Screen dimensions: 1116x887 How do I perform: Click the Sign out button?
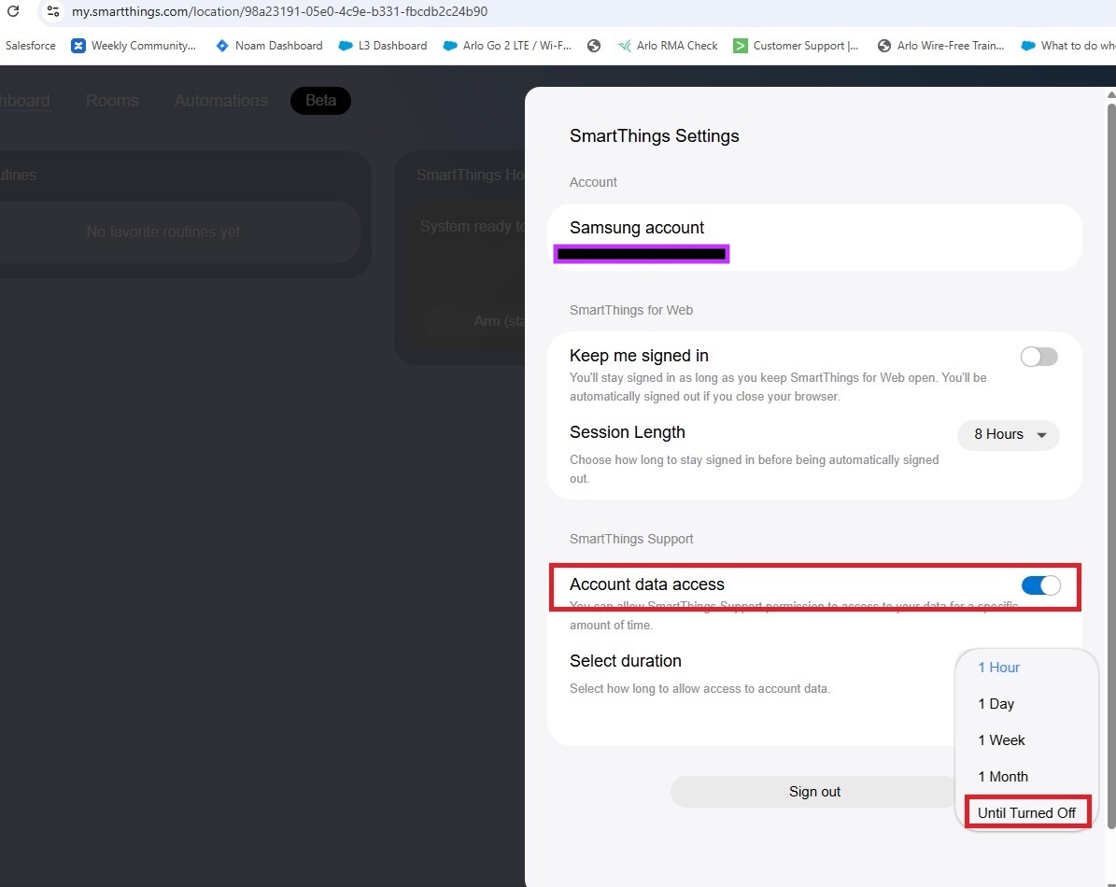814,792
